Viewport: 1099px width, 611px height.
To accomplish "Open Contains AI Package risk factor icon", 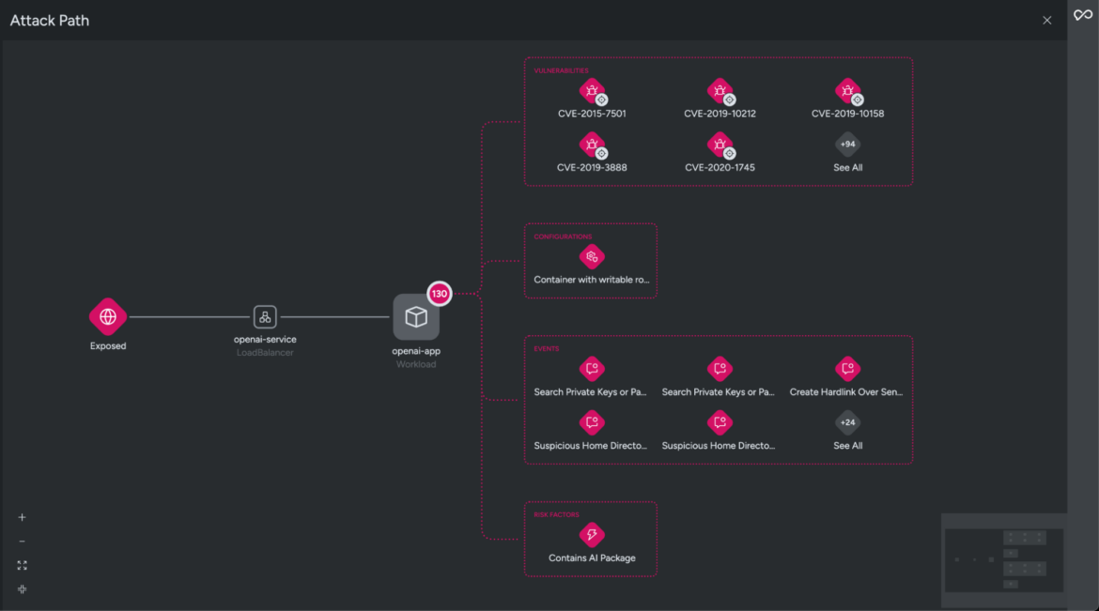I will (593, 535).
